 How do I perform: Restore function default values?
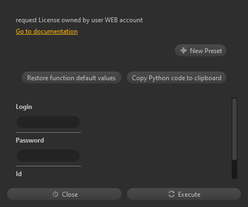click(x=72, y=77)
